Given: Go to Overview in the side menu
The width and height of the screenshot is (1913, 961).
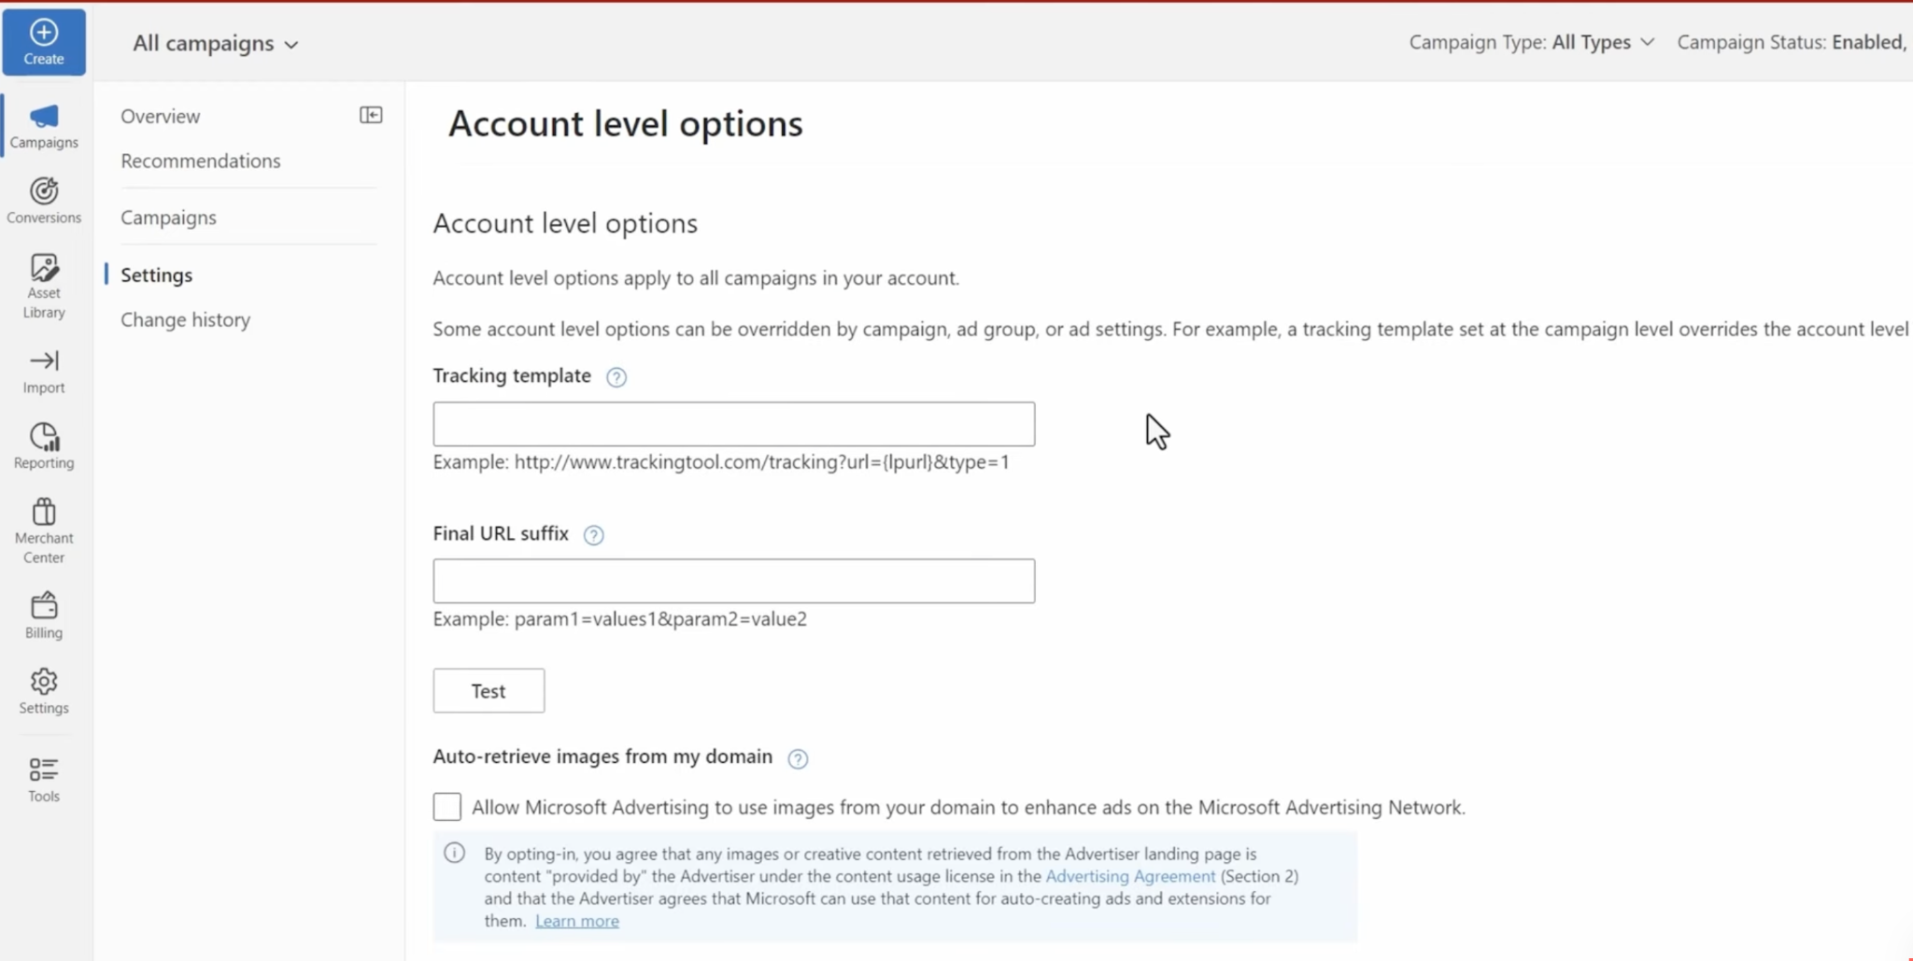Looking at the screenshot, I should (161, 116).
